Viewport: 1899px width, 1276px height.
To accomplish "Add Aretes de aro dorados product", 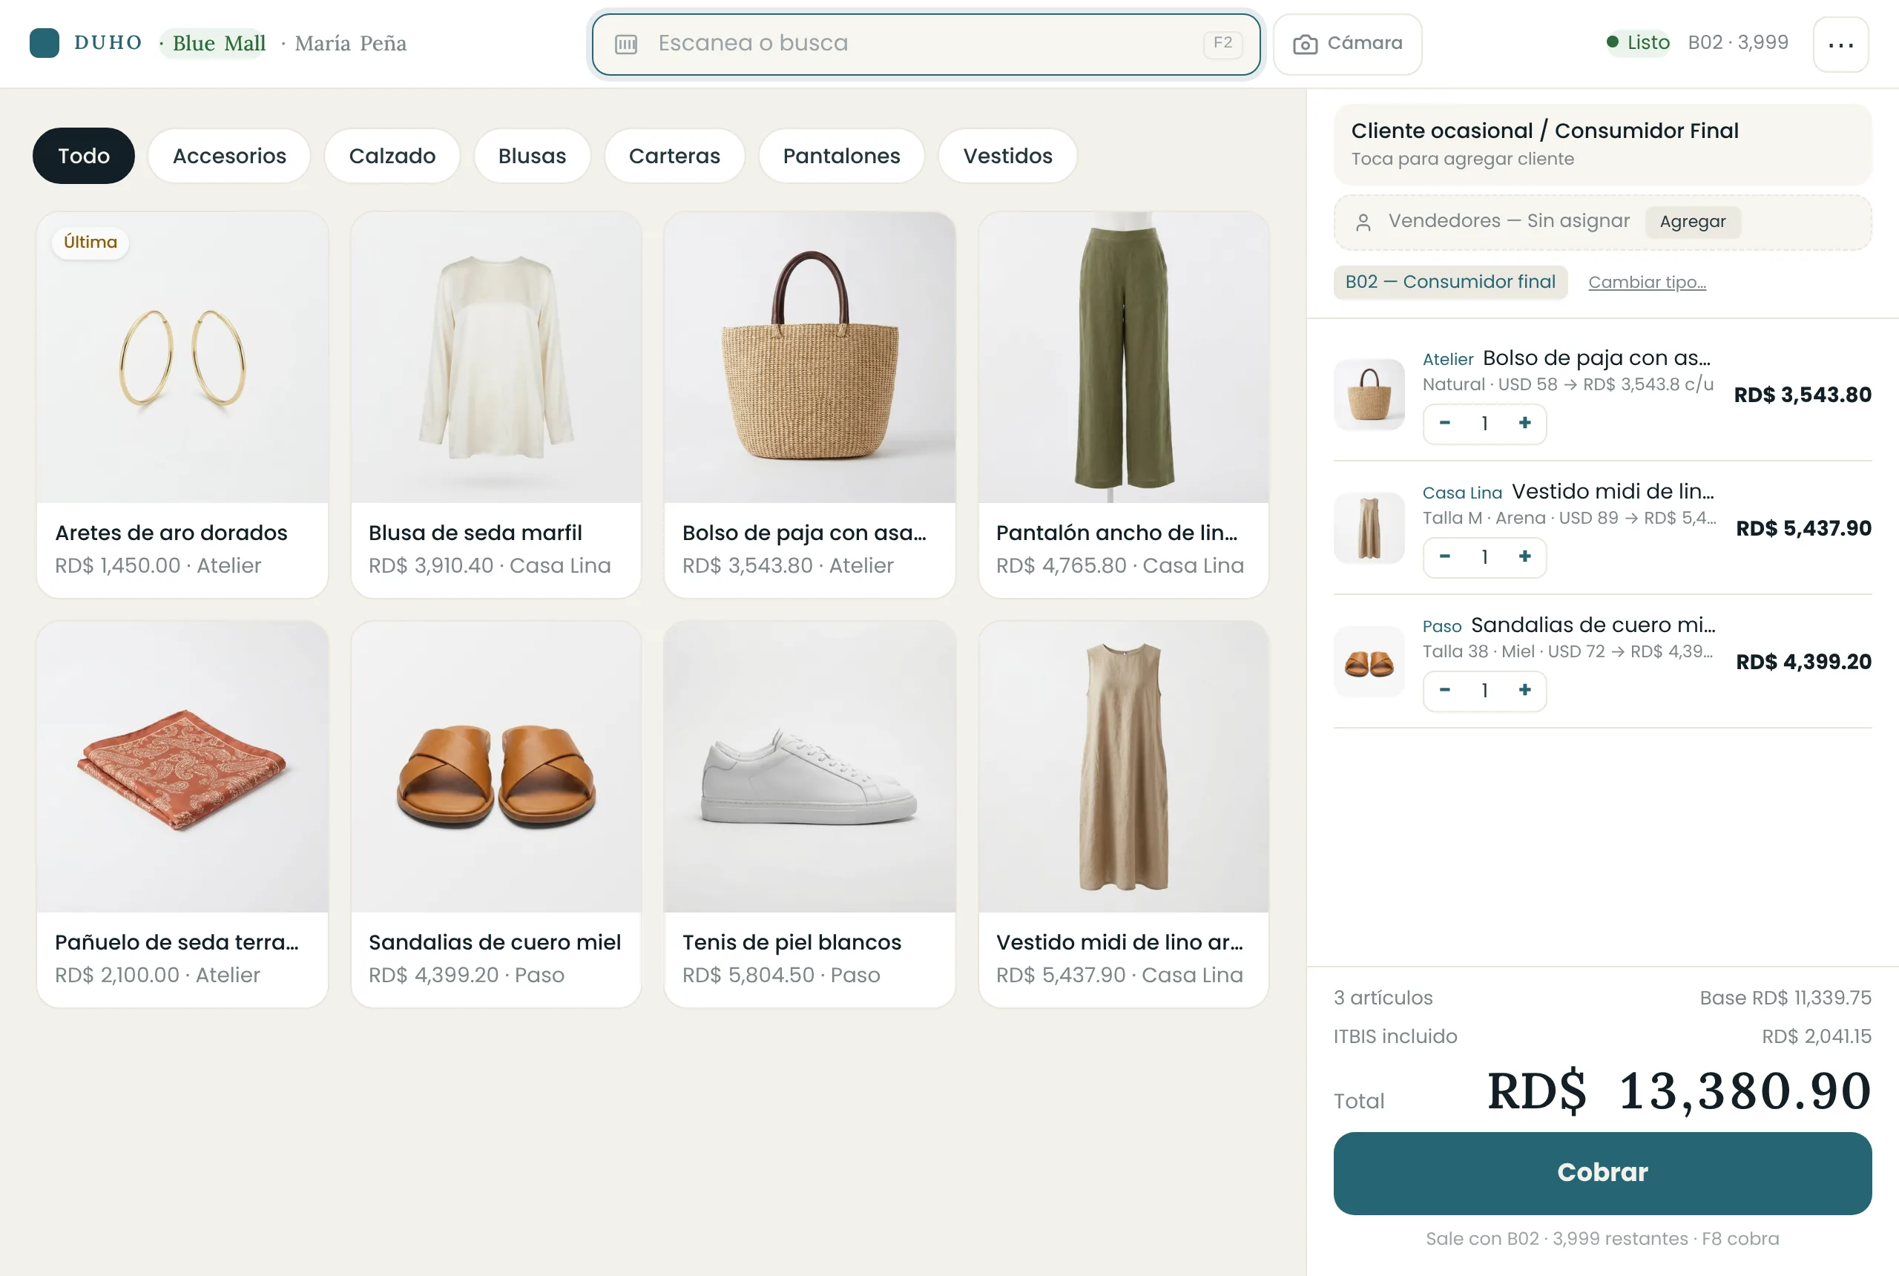I will coord(182,404).
